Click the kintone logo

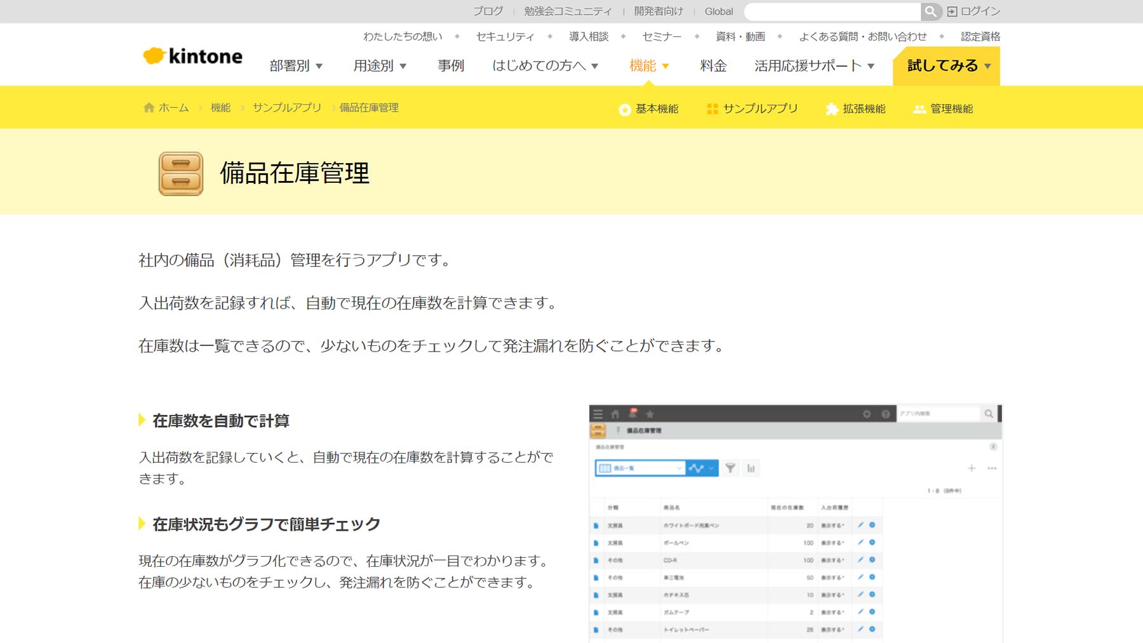coord(192,56)
